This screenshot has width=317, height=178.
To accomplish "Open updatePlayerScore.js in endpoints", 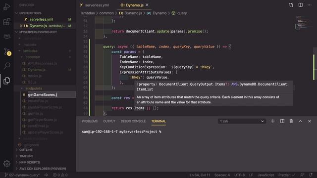I will coord(45,132).
